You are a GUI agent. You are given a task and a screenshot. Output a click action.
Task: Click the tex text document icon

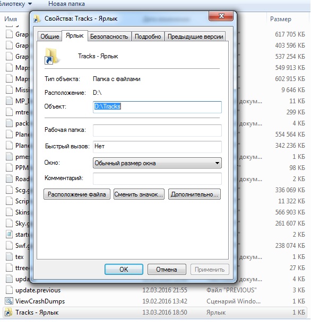coord(9,256)
